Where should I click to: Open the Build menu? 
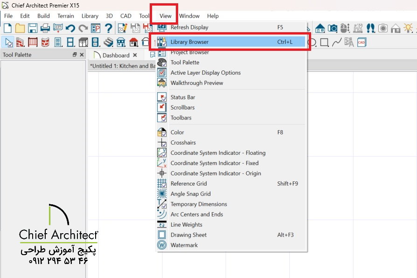pos(43,16)
